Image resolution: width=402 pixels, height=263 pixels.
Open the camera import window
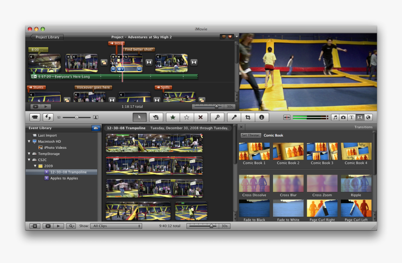click(35, 117)
